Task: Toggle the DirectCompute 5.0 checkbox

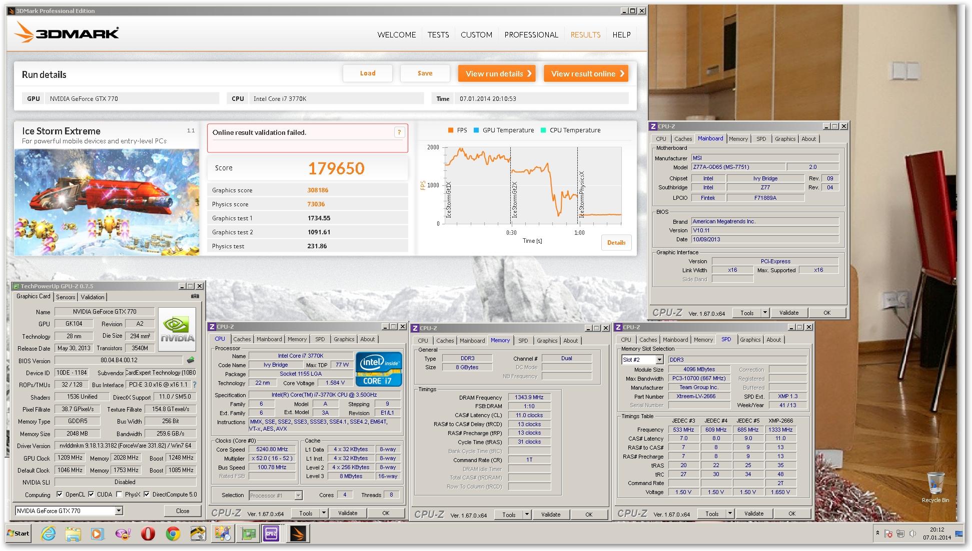Action: pos(147,495)
